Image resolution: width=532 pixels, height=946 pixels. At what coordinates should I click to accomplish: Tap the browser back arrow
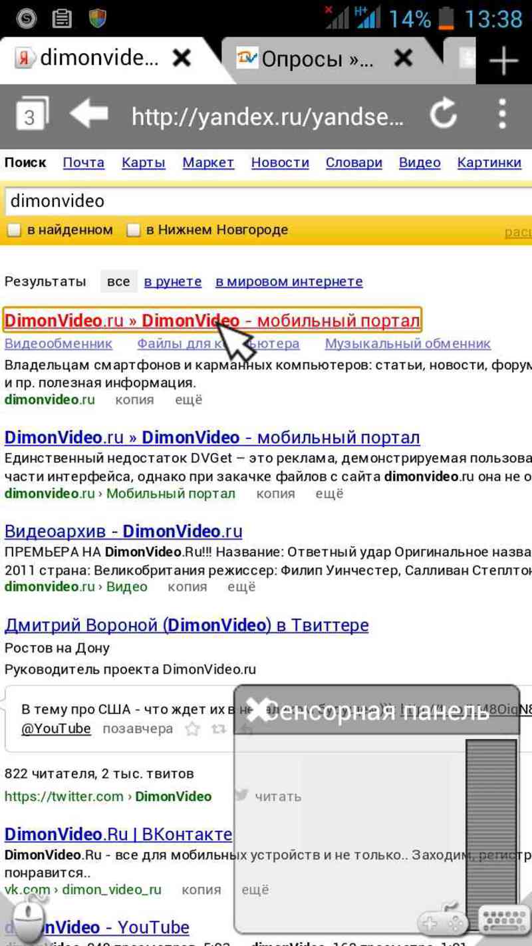coord(89,114)
